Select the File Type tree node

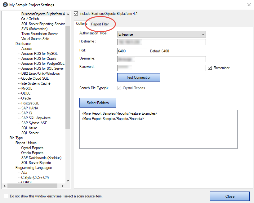coord(16,138)
